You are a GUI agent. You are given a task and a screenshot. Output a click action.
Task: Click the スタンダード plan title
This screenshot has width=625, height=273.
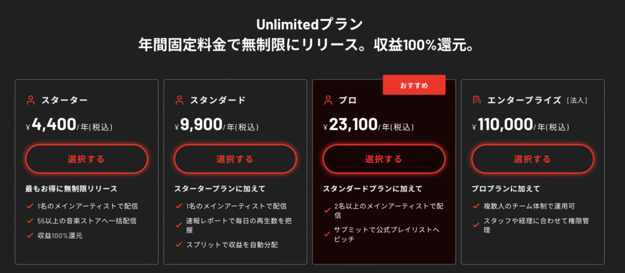click(218, 101)
